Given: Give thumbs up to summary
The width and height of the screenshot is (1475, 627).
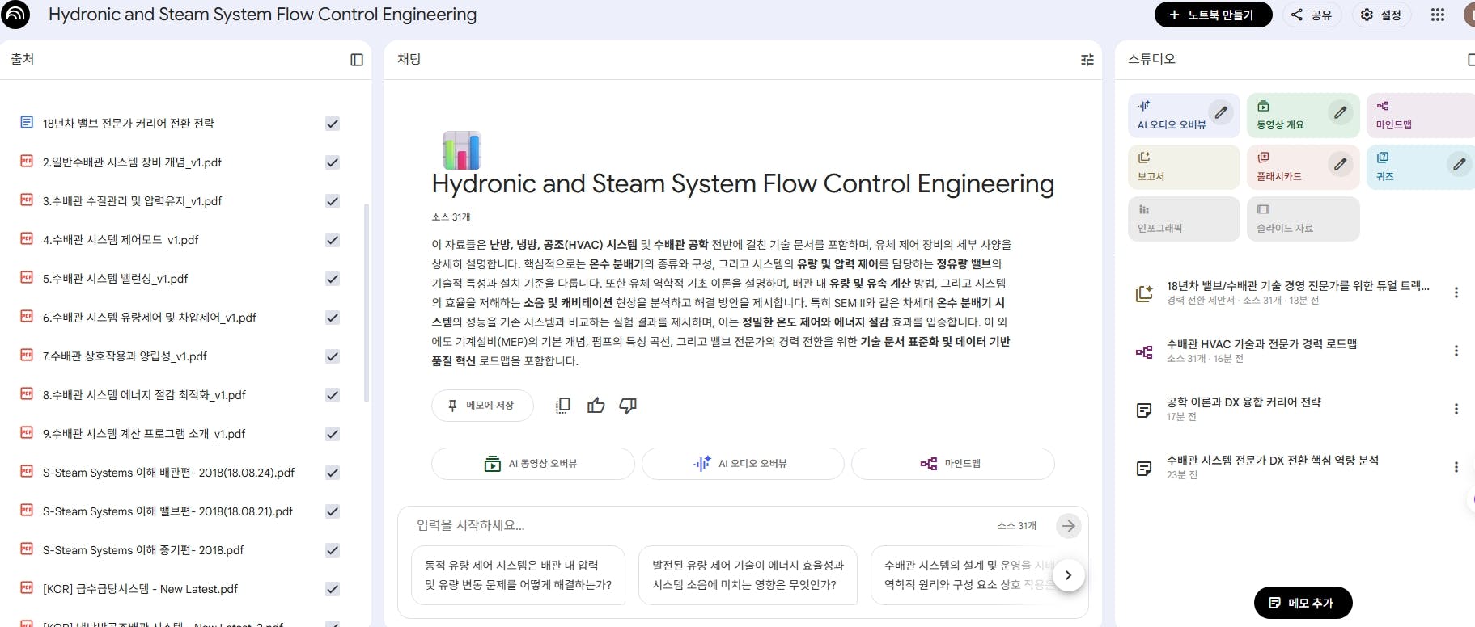Looking at the screenshot, I should (x=596, y=406).
